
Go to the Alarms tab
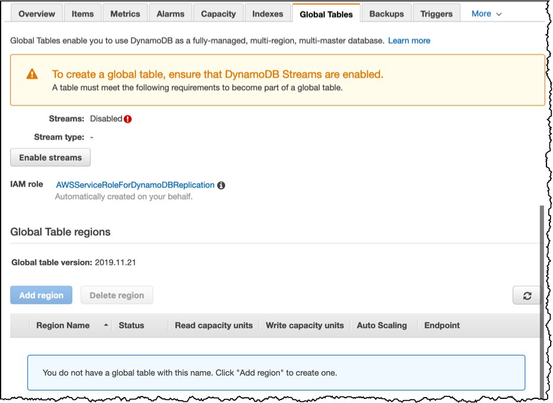tap(171, 14)
